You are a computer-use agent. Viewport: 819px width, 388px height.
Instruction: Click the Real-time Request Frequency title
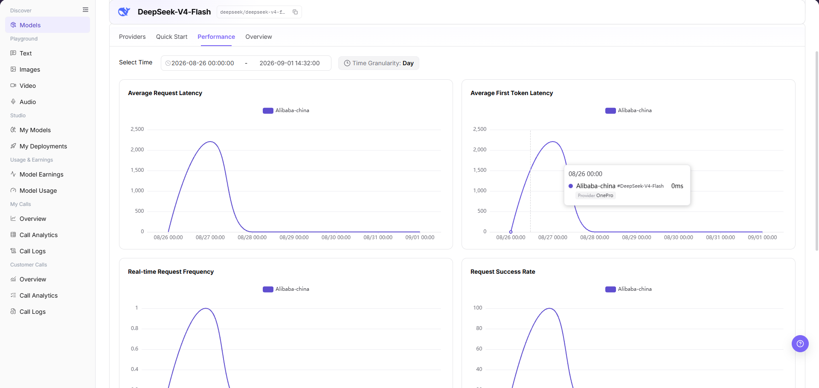[171, 272]
